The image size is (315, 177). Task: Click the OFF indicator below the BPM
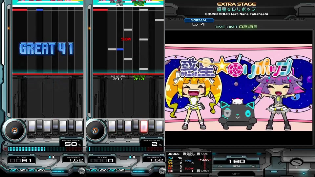click(236, 174)
